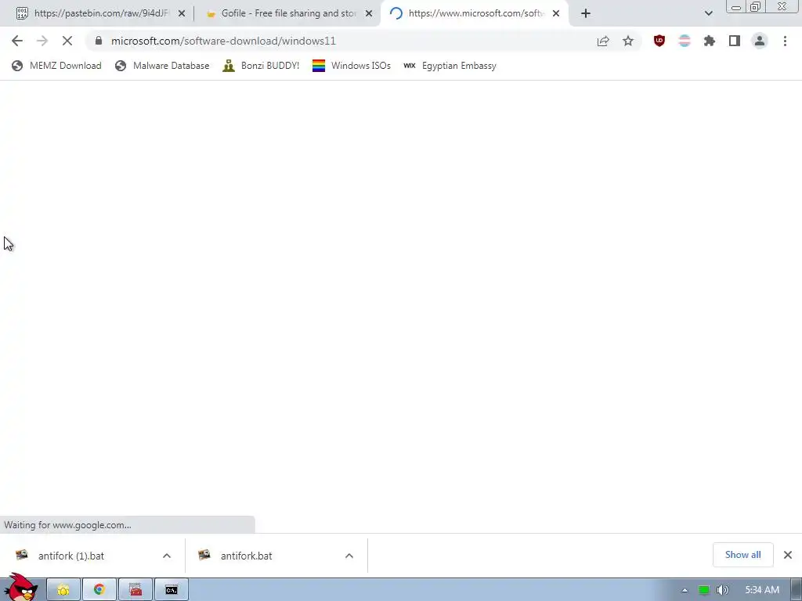Image resolution: width=802 pixels, height=601 pixels.
Task: Close the downloads bar
Action: [x=788, y=555]
